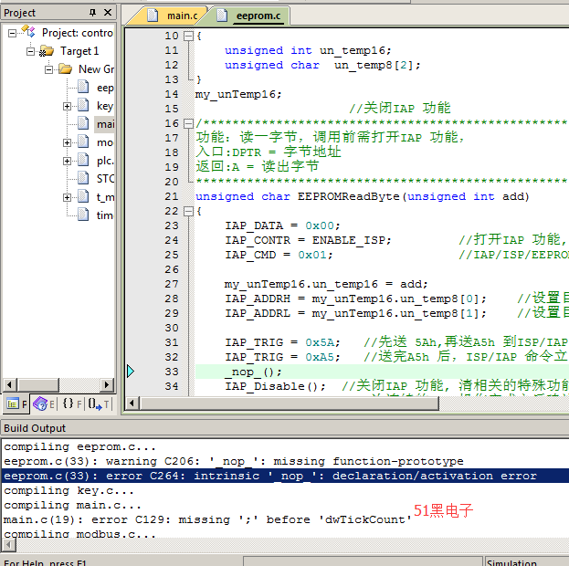
Task: Click 'IAP_CONTR = ENABLE_ISP;' on line 24
Action: click(308, 240)
